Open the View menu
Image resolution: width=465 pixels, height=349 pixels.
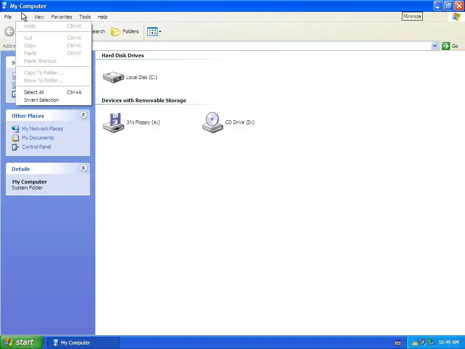click(x=39, y=17)
